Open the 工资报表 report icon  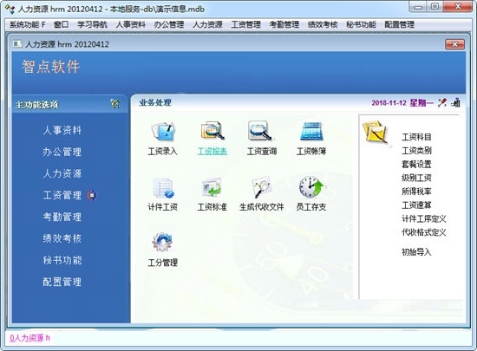pyautogui.click(x=212, y=131)
